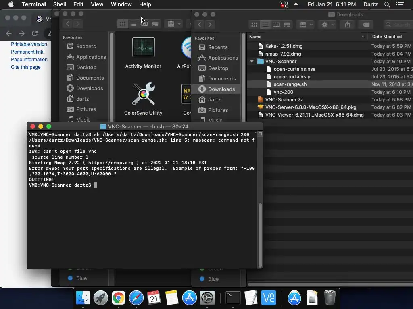Select Blue tag in left Finder sidebar

coord(81,278)
